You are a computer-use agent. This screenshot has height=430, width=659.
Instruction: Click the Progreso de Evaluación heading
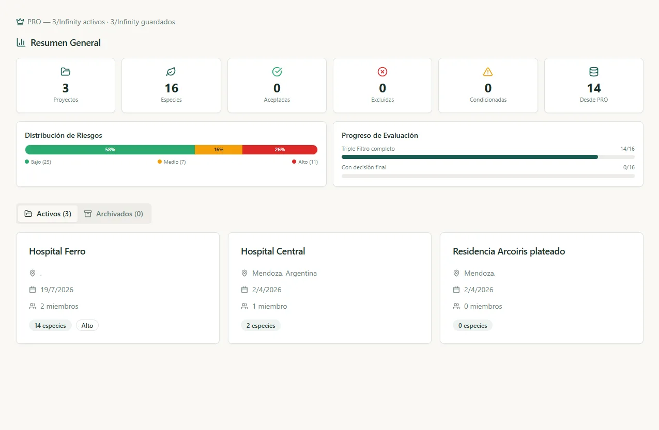coord(380,135)
